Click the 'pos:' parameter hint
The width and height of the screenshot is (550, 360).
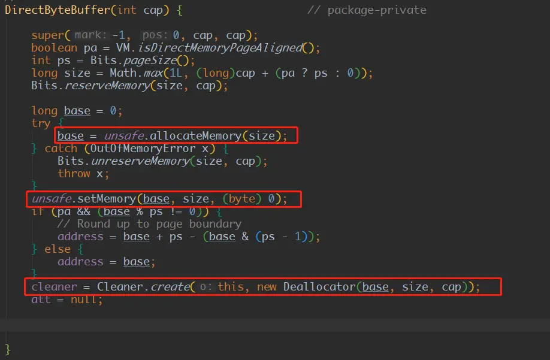[155, 35]
